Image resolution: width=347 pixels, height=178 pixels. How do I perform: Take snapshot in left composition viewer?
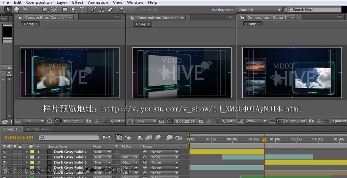click(89, 121)
